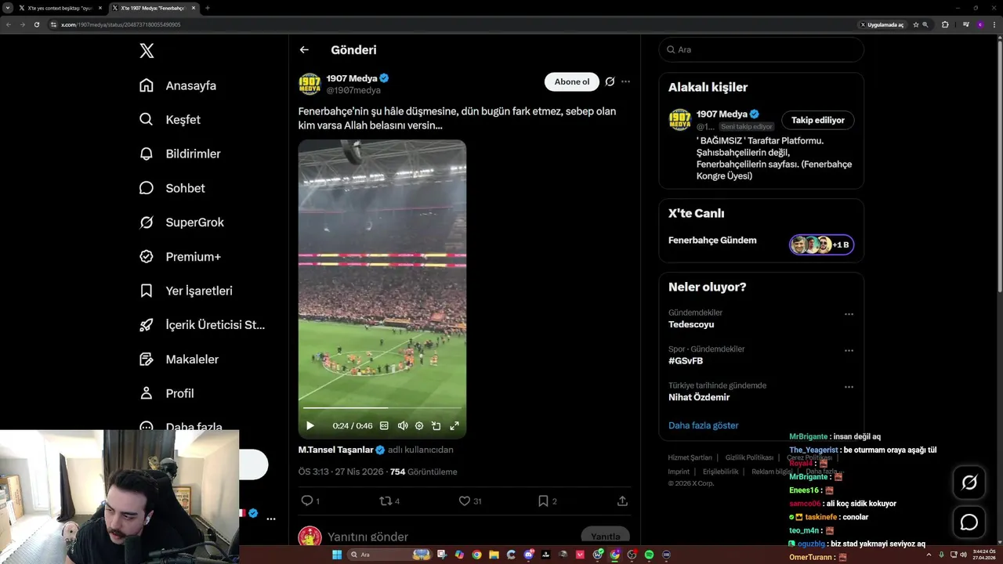Open File Explorer from the taskbar
1003x564 pixels.
(x=494, y=555)
